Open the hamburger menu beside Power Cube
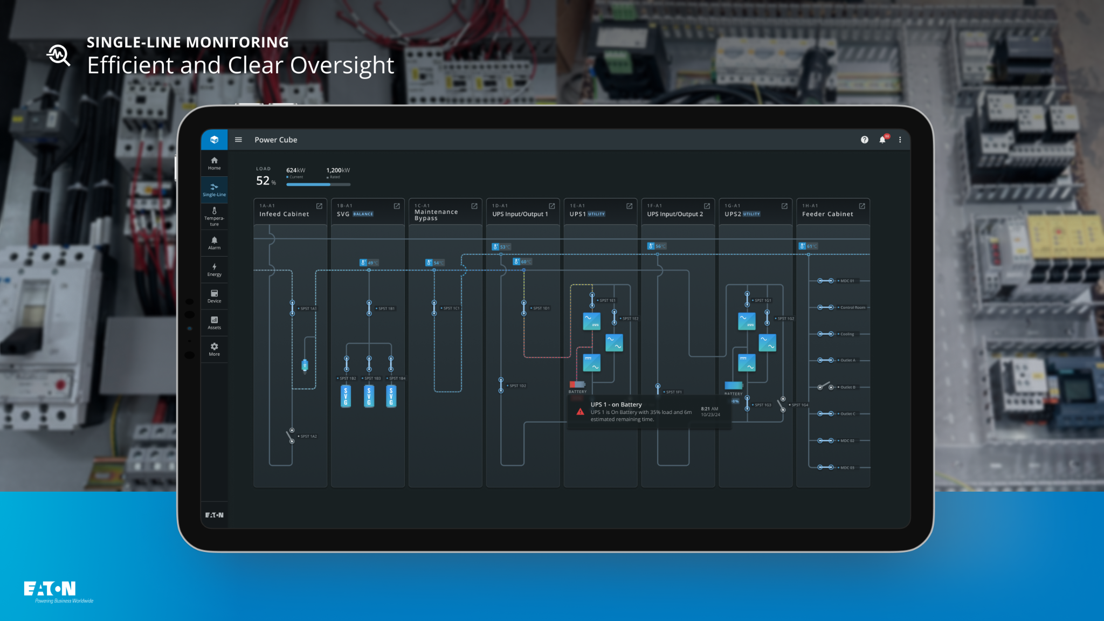1104x621 pixels. (238, 140)
